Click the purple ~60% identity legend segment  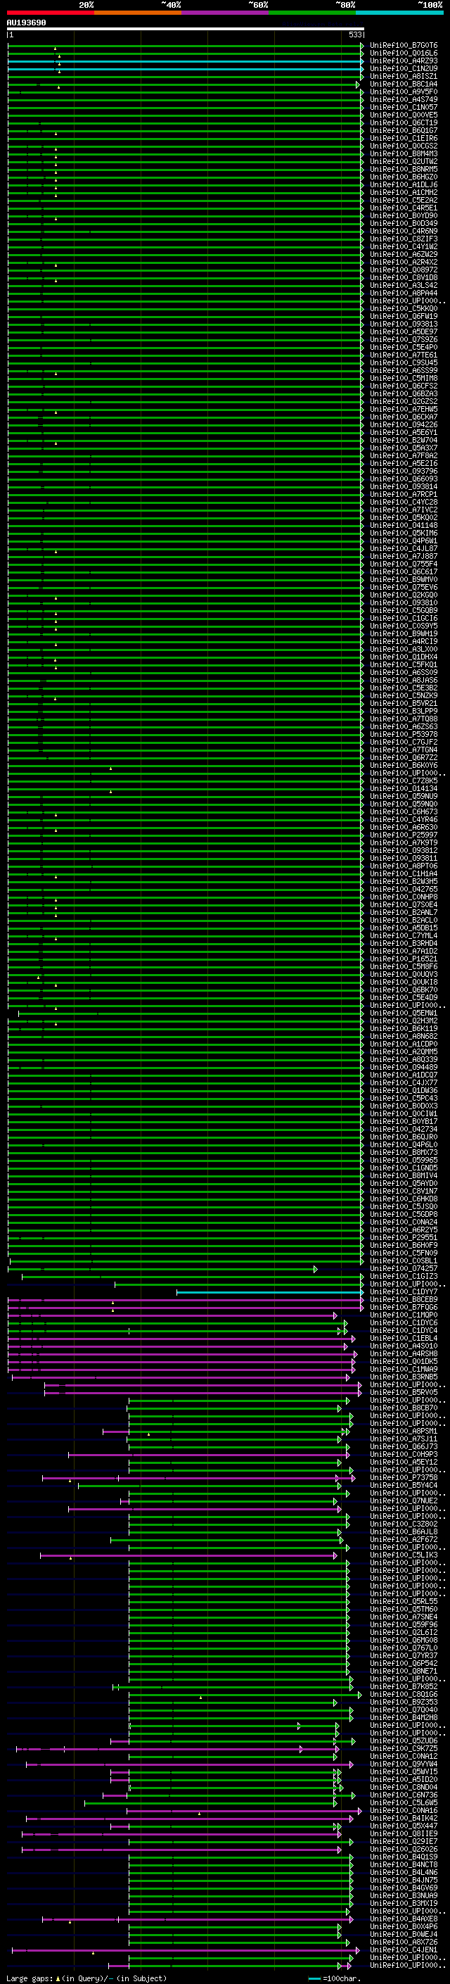click(226, 13)
